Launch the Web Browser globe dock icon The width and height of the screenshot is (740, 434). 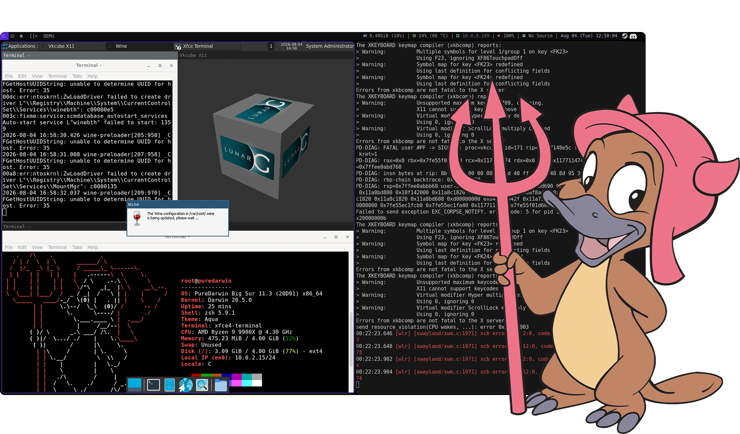point(186,385)
